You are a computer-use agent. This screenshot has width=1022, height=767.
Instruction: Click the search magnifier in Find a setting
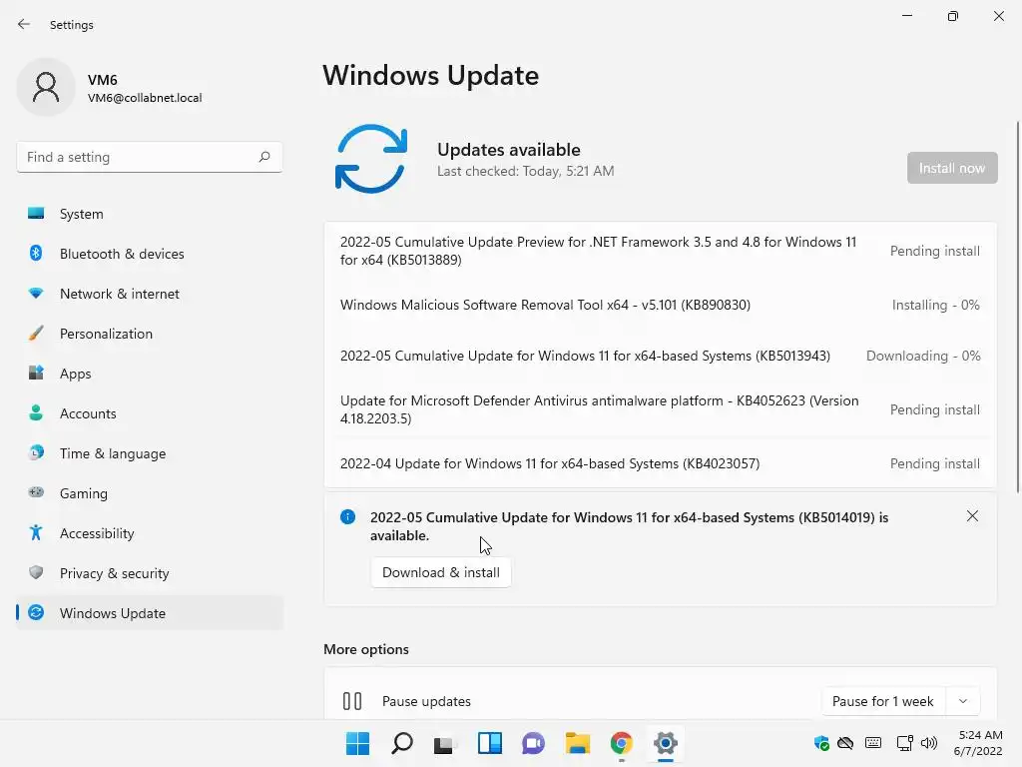pyautogui.click(x=263, y=157)
